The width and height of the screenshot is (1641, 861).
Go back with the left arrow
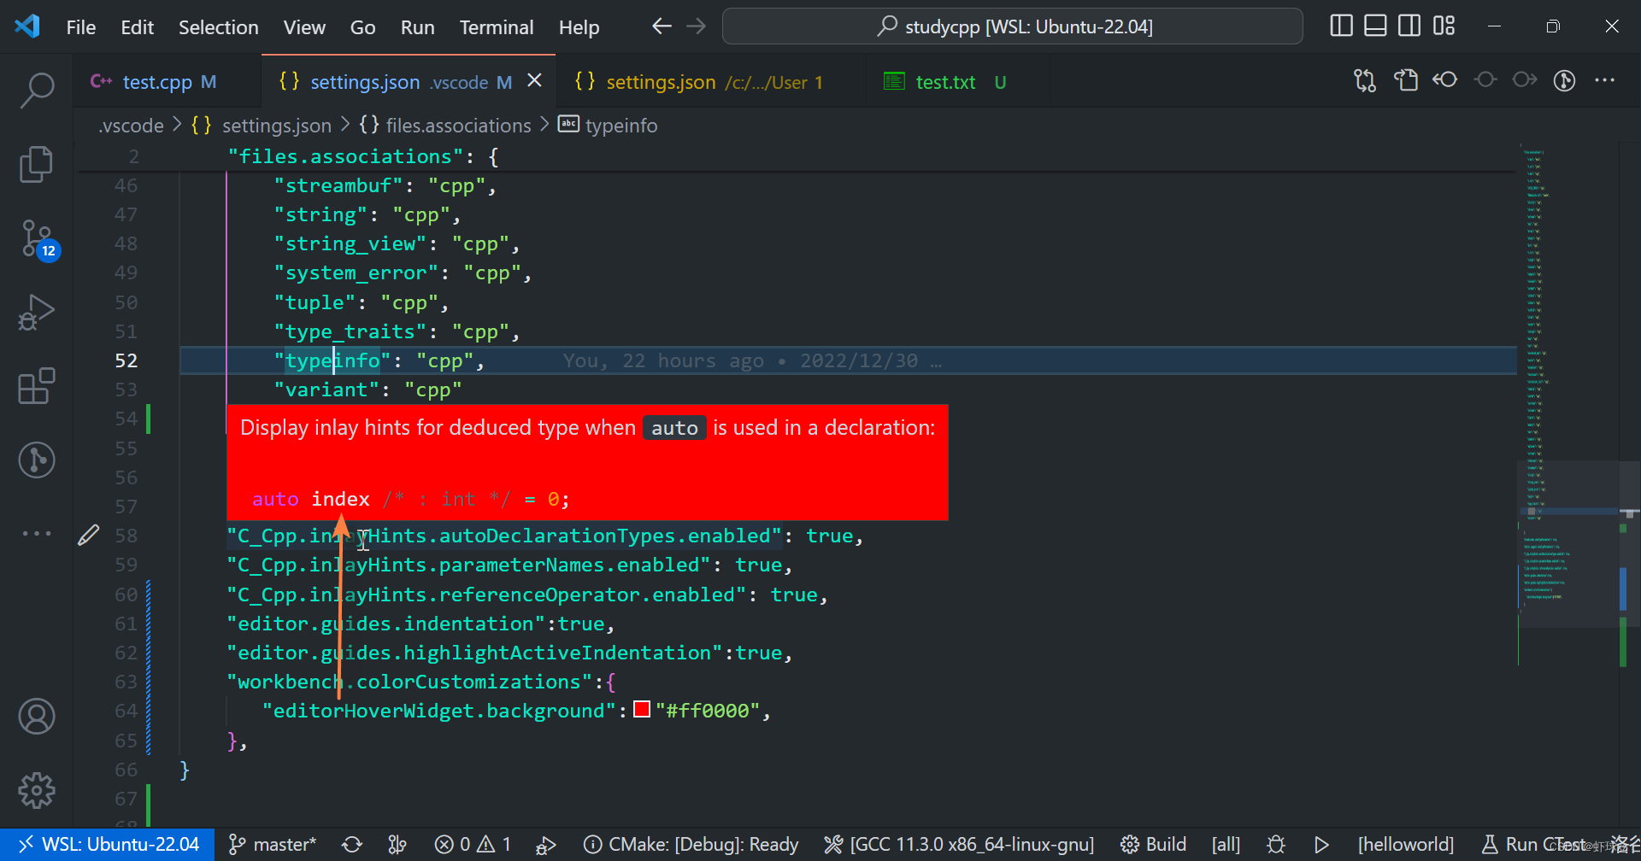click(662, 26)
